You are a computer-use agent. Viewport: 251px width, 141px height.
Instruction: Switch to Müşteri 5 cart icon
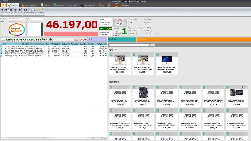click(20, 11)
